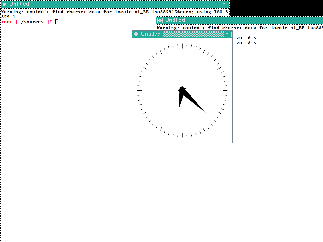Click the circle icon of the right terminal window
Viewport: 323px width, 242px height.
pos(160,20)
